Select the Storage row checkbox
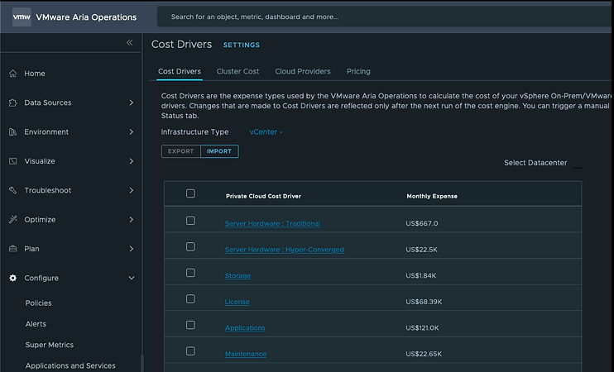Image resolution: width=614 pixels, height=372 pixels. pos(190,273)
